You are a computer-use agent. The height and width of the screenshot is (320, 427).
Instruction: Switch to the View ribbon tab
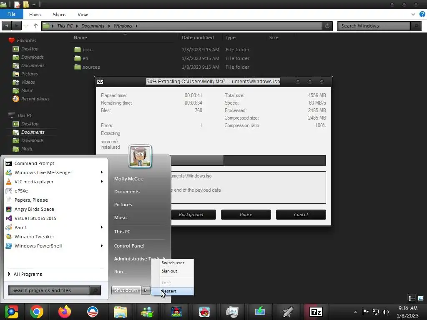click(x=83, y=15)
